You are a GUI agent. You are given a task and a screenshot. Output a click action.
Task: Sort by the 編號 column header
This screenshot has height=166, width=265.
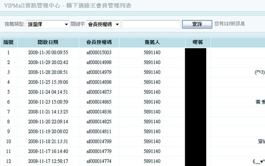coord(8,42)
